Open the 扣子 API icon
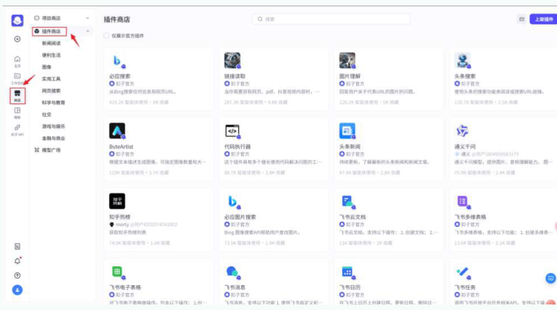The image size is (557, 310). pyautogui.click(x=18, y=130)
